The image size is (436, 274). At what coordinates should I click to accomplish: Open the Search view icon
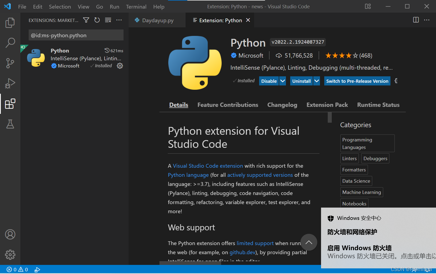pyautogui.click(x=10, y=43)
